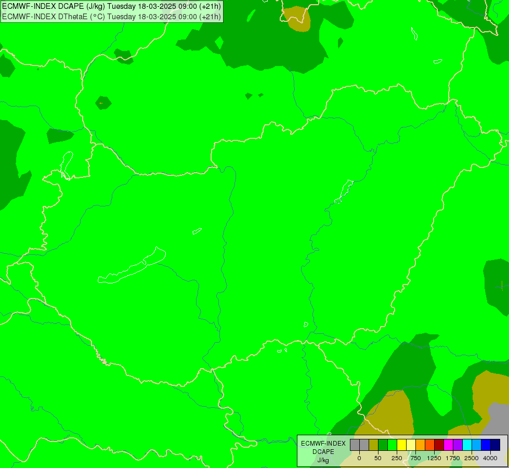The image size is (509, 468).
Task: Select the cyan legend swatch
Action: (x=467, y=445)
